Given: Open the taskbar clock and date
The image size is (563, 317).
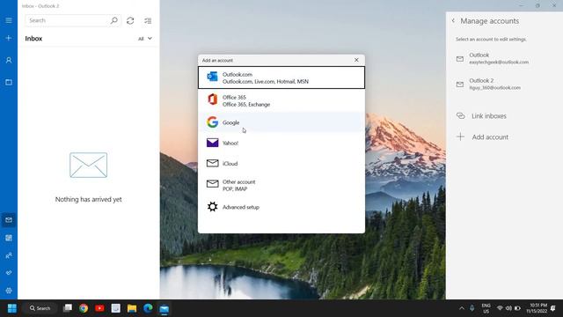Looking at the screenshot, I should coord(537,308).
